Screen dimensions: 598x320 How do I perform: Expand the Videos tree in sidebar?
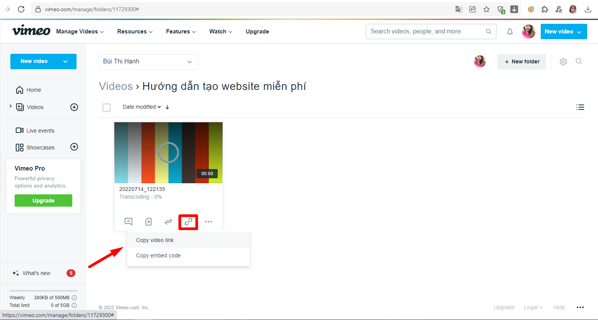[x=10, y=106]
